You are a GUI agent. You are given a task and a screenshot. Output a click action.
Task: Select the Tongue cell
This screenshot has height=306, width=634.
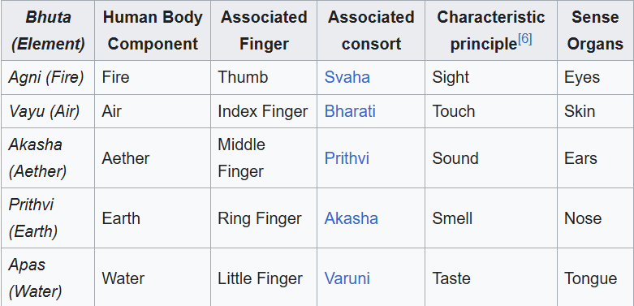[x=595, y=278]
